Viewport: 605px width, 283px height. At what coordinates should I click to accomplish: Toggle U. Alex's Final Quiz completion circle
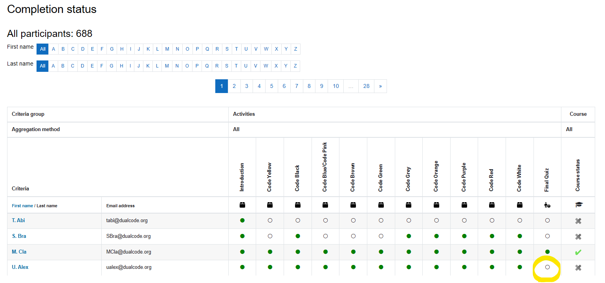click(547, 267)
